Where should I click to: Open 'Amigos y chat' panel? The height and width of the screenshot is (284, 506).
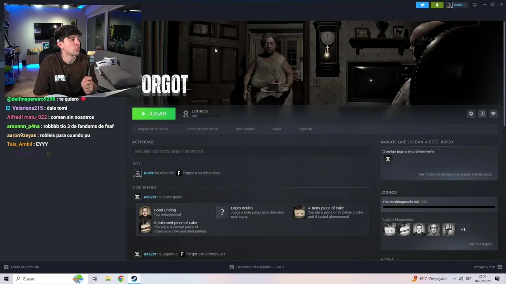pos(488,267)
